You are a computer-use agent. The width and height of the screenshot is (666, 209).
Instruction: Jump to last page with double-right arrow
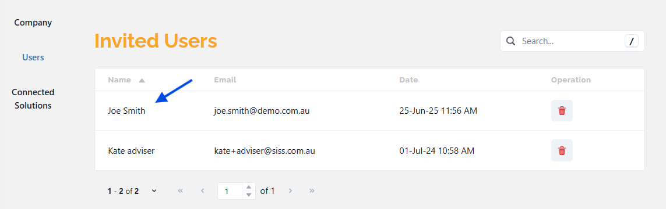point(312,191)
